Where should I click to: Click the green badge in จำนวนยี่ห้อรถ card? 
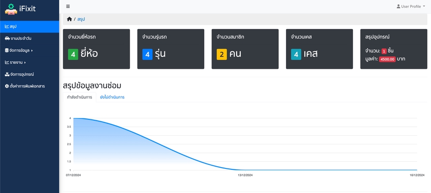(x=73, y=55)
